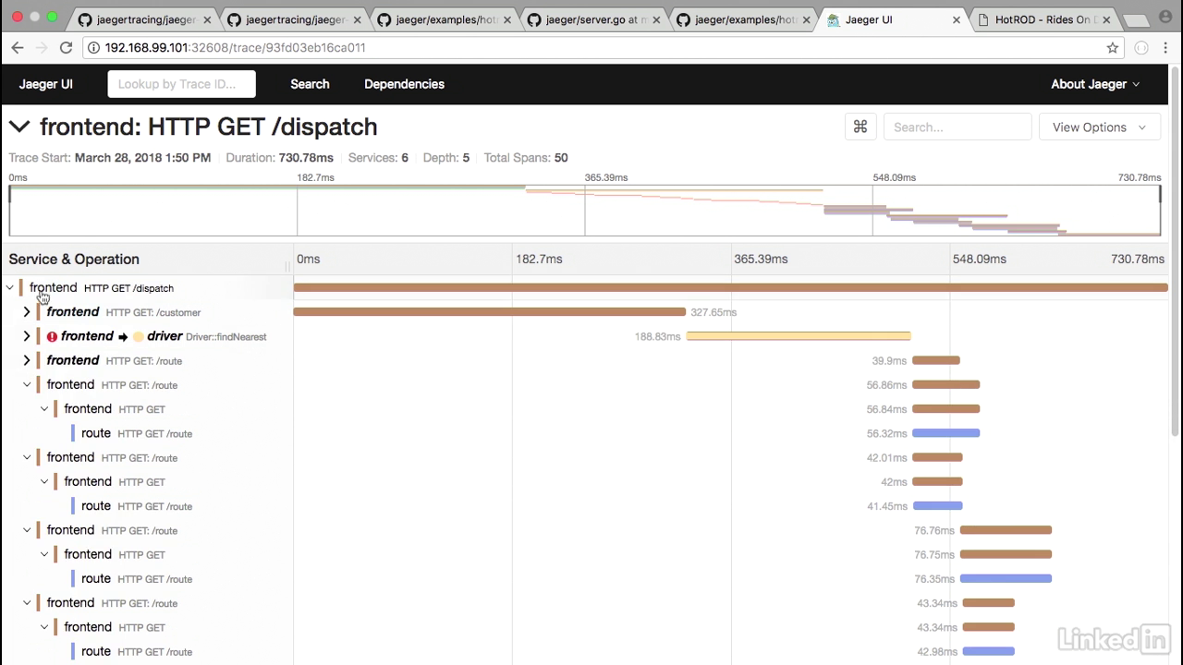Collapse frontend /route span with 76.76ms

(x=27, y=530)
